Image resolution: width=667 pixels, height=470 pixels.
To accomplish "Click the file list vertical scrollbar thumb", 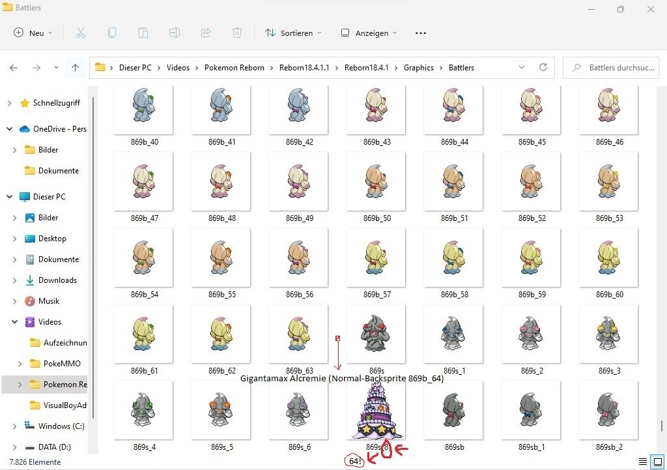I will click(x=662, y=426).
